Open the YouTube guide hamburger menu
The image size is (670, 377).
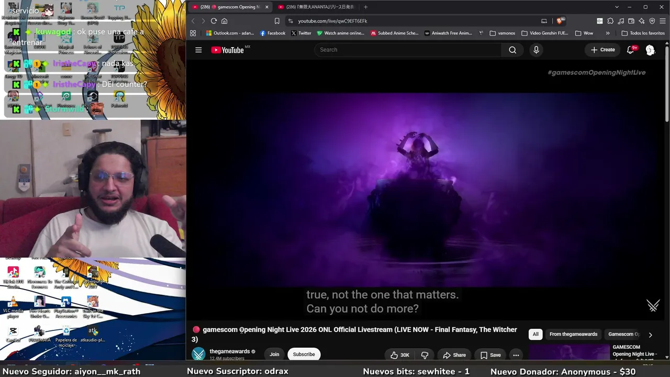[198, 50]
